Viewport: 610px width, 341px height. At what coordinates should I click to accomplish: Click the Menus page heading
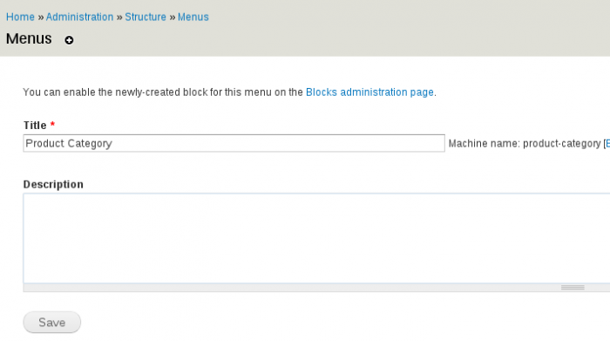[x=29, y=38]
